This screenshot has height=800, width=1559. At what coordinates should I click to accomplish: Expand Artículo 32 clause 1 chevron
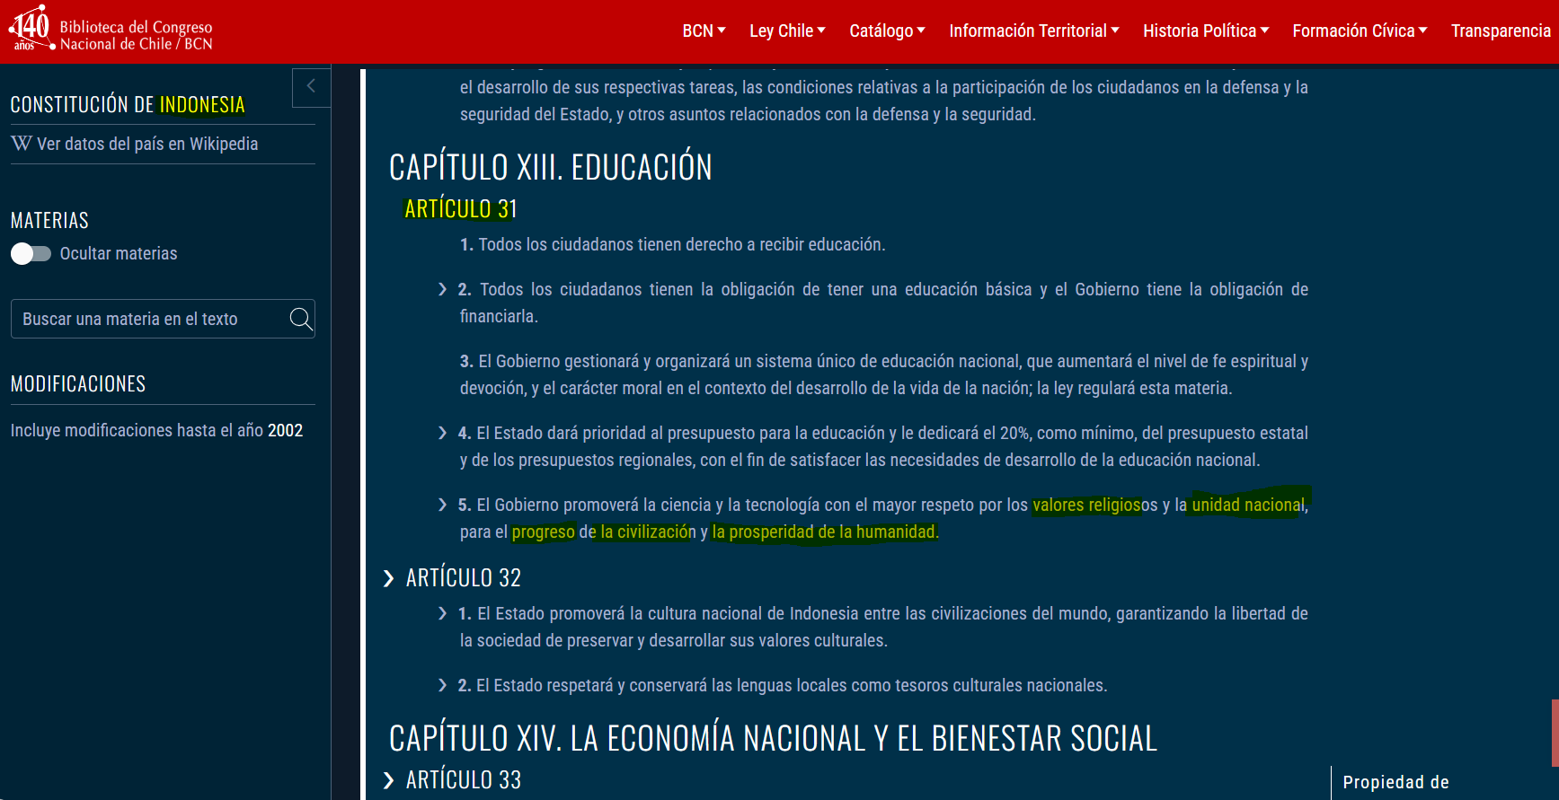point(442,613)
